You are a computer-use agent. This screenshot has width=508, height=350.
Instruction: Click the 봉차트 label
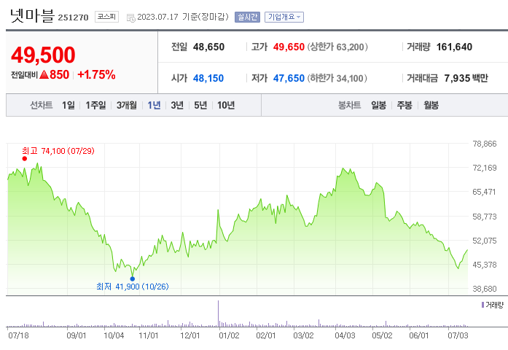[349, 105]
